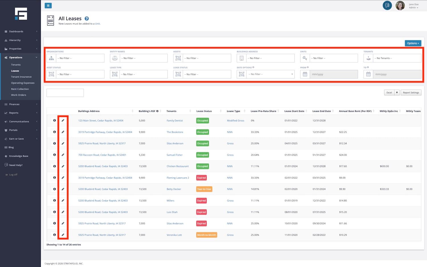Edit the Chicken Restaurant lease with pencil icon

click(63, 166)
